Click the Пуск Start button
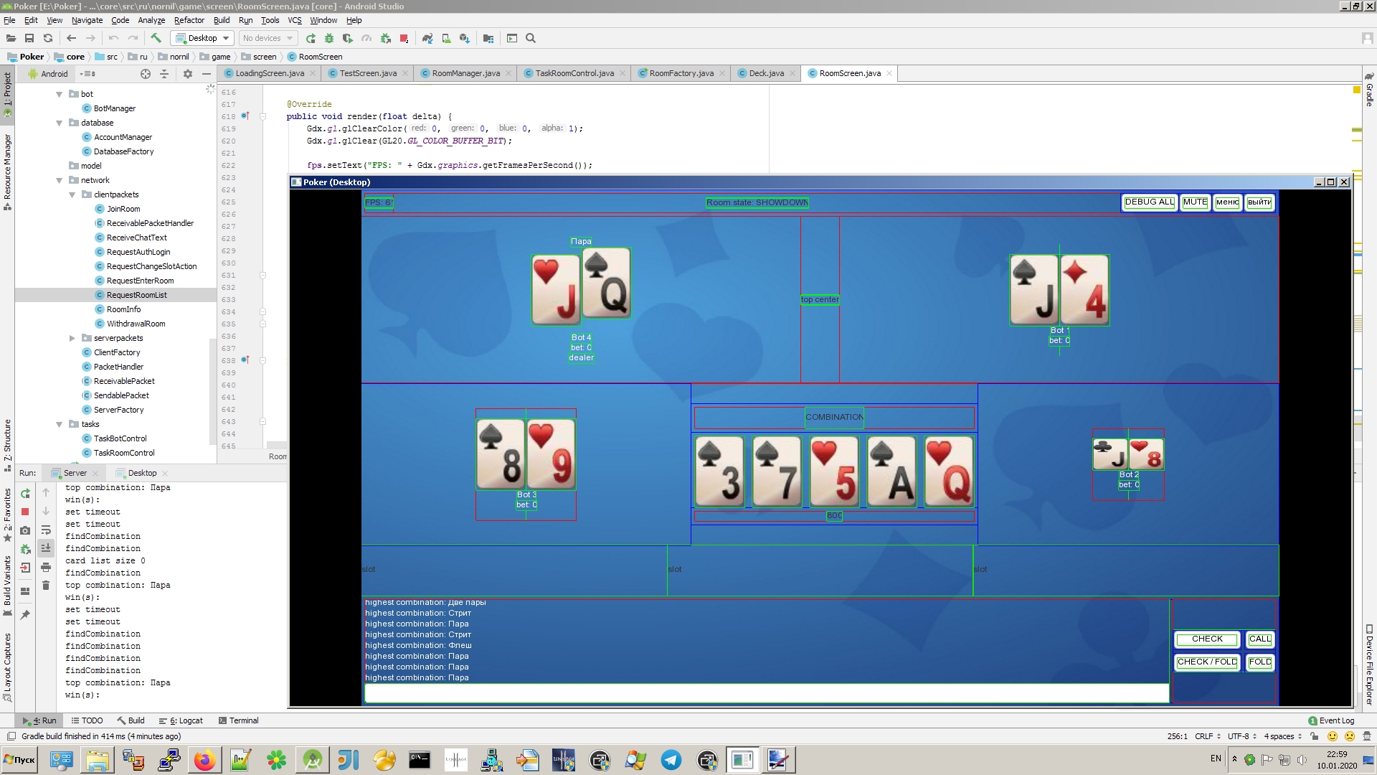The height and width of the screenshot is (775, 1377). pos(20,760)
